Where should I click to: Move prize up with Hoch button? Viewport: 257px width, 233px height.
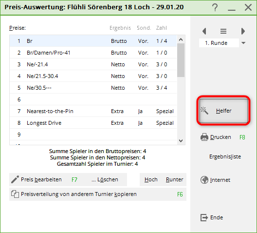coord(151,179)
